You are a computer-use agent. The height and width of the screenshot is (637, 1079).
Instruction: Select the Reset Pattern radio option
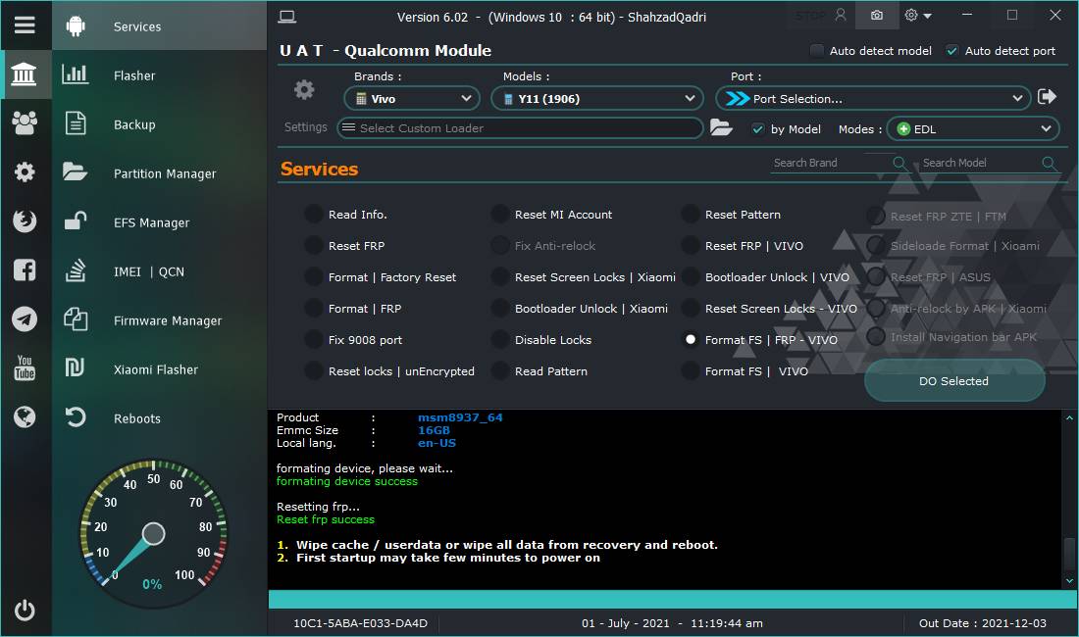point(691,215)
